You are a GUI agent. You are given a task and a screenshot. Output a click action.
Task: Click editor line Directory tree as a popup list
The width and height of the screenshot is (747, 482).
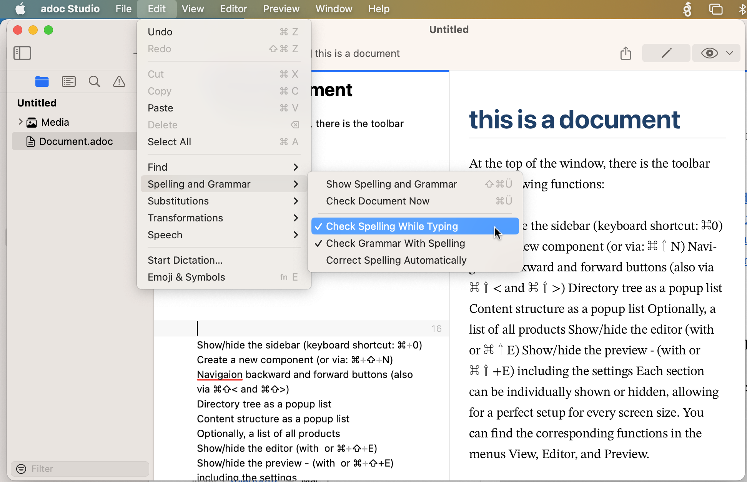(x=264, y=404)
